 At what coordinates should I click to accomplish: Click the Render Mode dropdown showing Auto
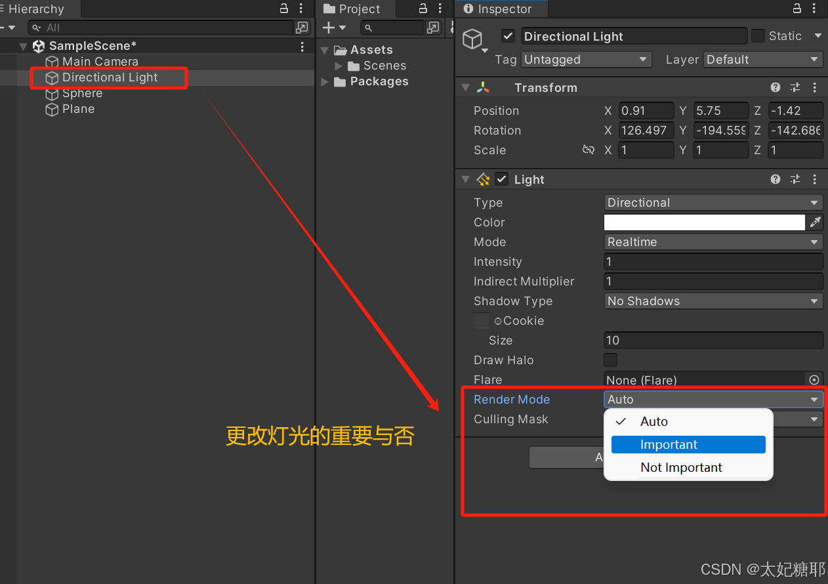pyautogui.click(x=713, y=399)
